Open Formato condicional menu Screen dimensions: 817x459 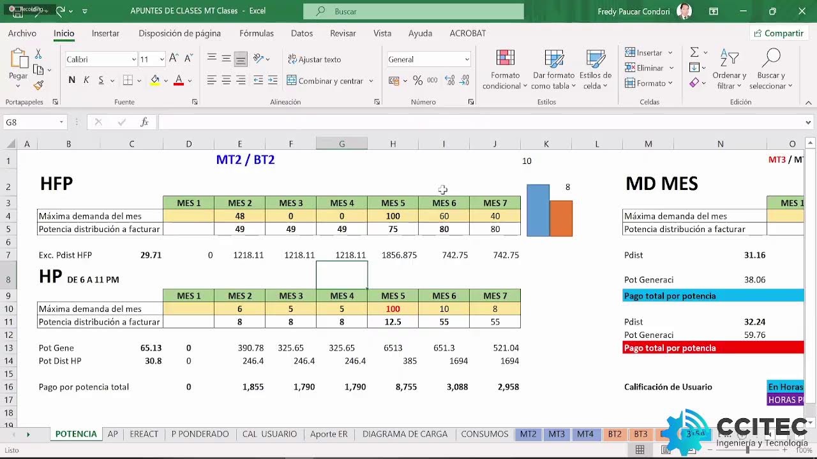[505, 69]
